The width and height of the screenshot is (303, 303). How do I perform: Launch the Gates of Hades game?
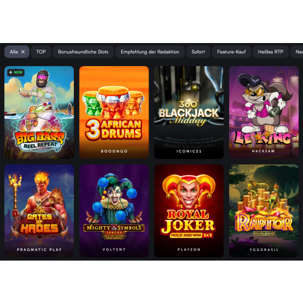[x=39, y=211]
